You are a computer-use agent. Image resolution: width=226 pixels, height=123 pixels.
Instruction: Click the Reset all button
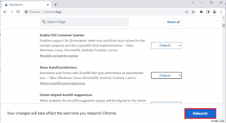[x=173, y=22]
